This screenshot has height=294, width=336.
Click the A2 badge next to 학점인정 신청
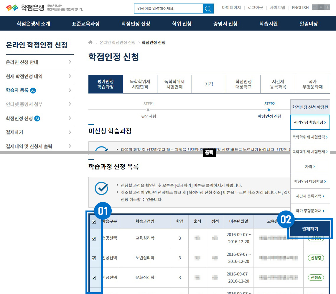(37, 118)
